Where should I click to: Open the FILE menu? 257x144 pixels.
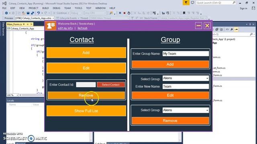(x=4, y=8)
